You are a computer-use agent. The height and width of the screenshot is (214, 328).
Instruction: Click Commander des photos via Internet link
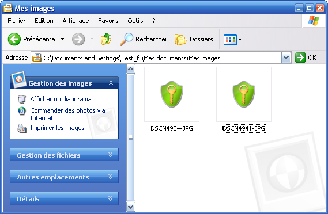click(x=67, y=114)
